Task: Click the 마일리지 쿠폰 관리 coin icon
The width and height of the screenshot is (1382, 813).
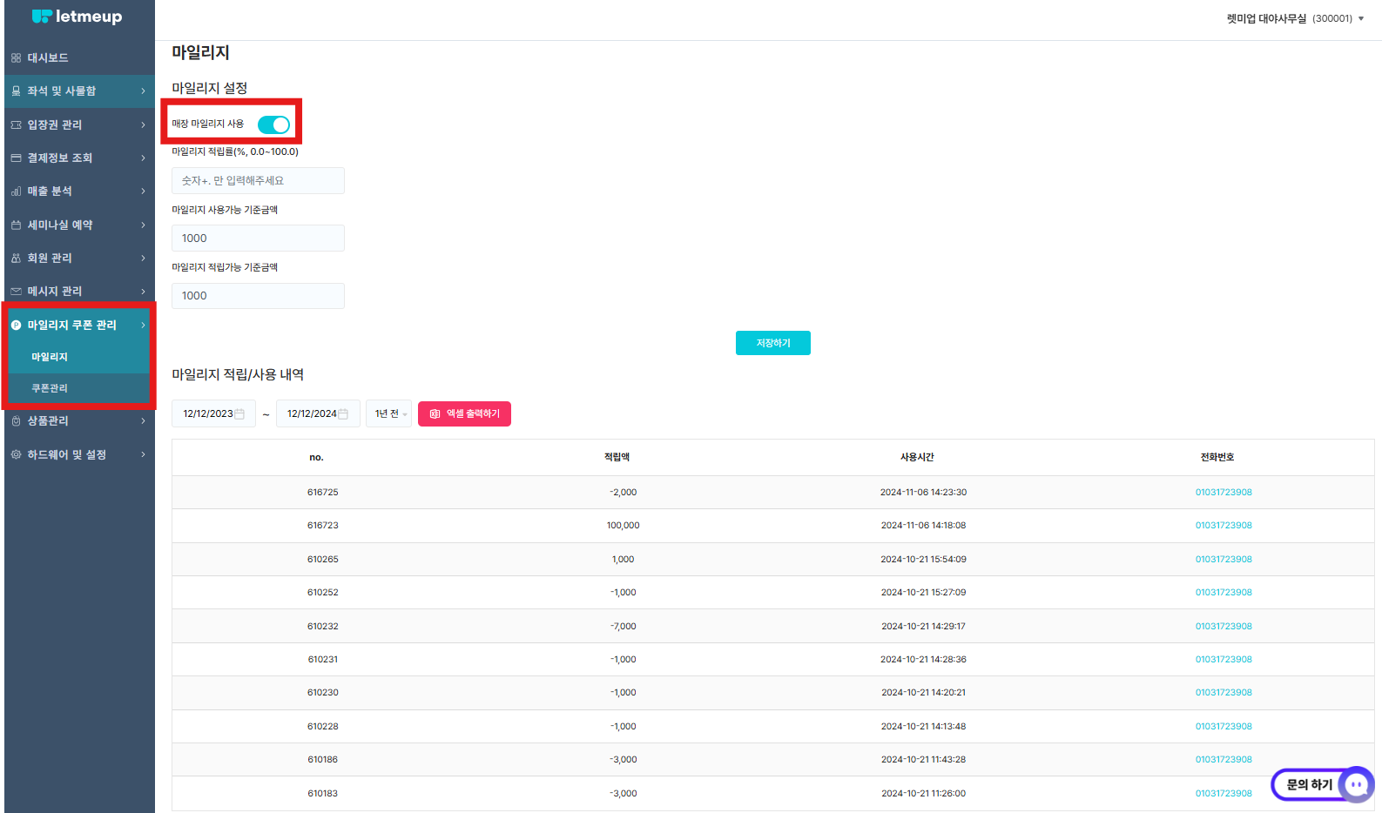Action: point(16,326)
